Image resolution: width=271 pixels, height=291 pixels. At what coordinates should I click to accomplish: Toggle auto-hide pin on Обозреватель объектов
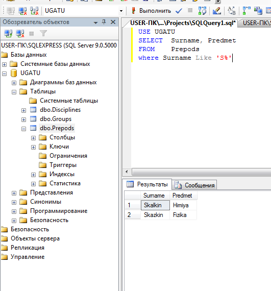[104, 22]
